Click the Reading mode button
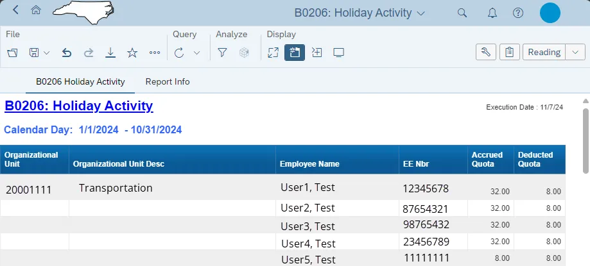Image resolution: width=590 pixels, height=266 pixels. click(544, 53)
